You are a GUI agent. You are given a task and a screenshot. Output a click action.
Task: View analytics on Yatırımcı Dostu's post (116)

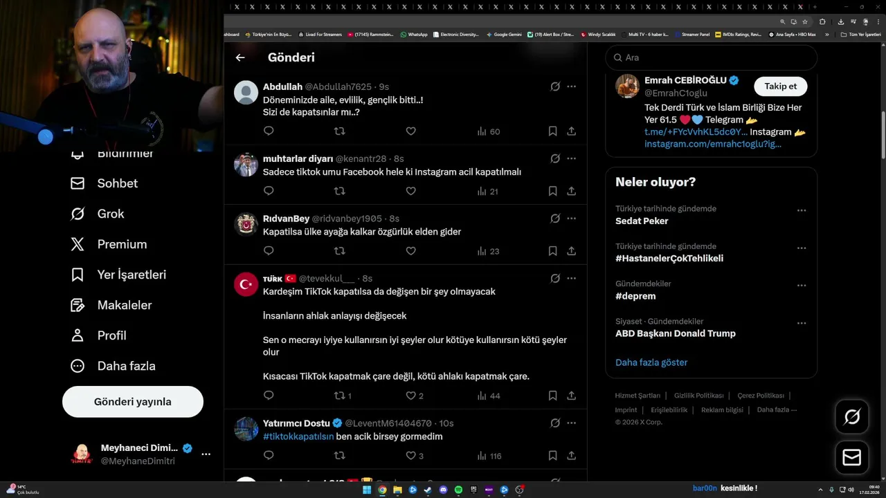tap(489, 456)
